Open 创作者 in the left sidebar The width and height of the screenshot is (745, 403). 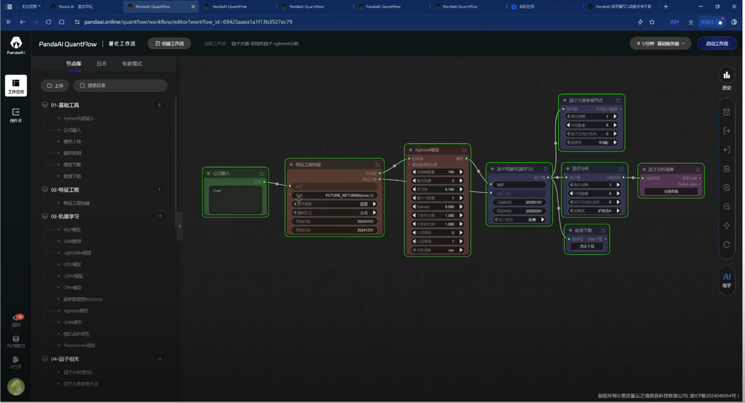pos(16,115)
